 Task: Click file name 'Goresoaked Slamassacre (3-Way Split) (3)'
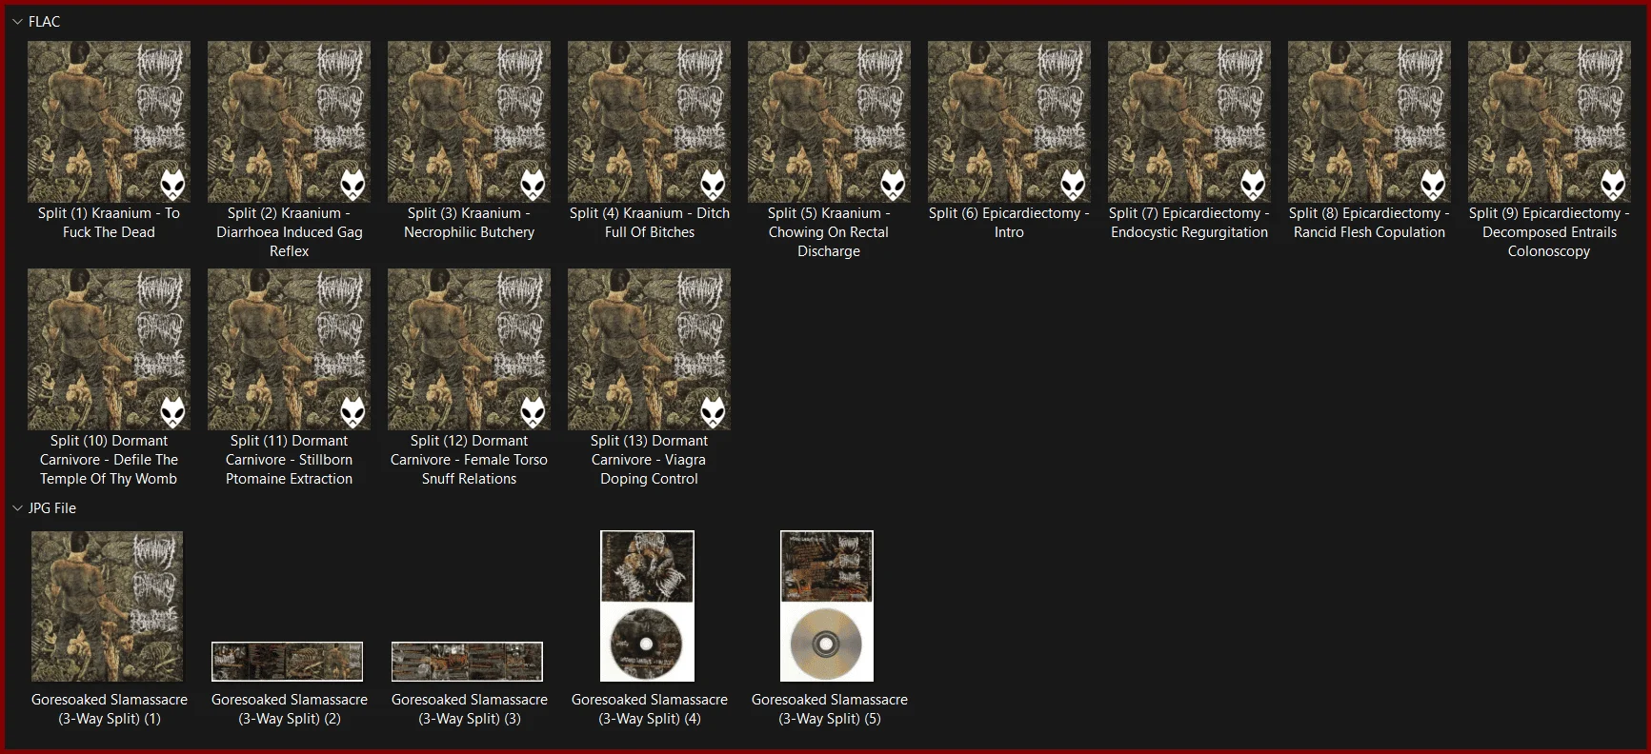tap(469, 709)
